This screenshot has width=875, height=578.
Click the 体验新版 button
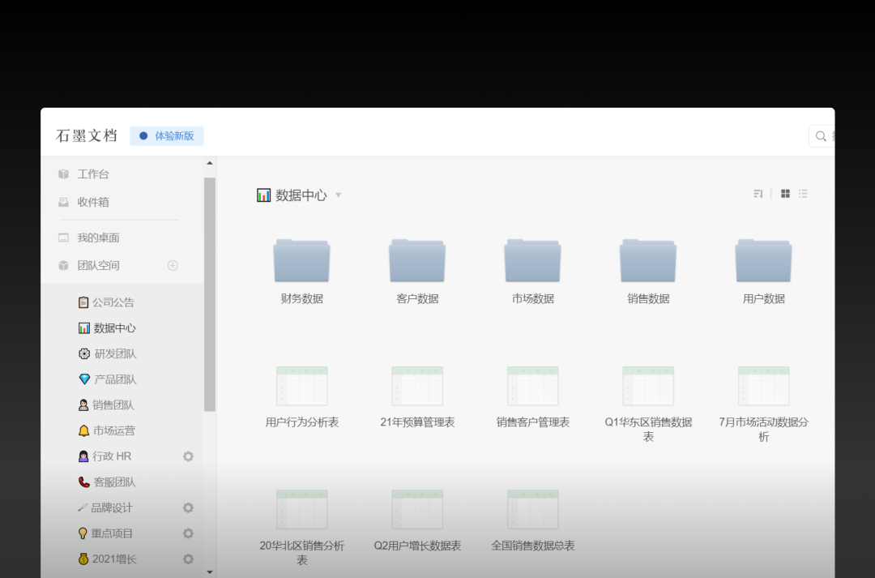[166, 135]
